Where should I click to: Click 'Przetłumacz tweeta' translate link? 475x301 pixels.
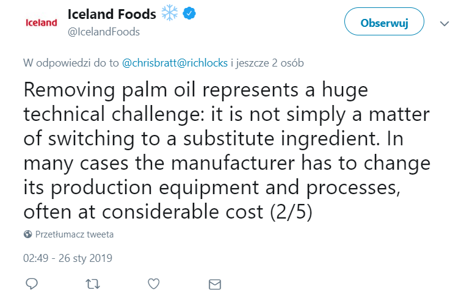click(74, 234)
